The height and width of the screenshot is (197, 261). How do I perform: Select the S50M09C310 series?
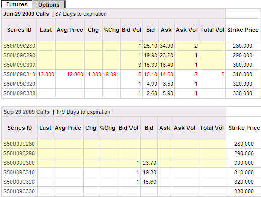pos(19,74)
